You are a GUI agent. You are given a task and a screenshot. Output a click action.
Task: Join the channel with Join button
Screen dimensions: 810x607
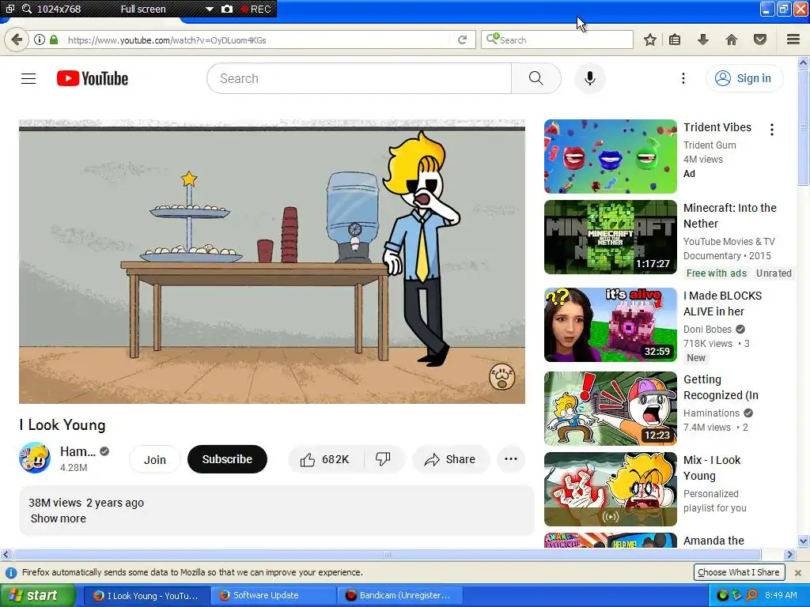(x=154, y=459)
